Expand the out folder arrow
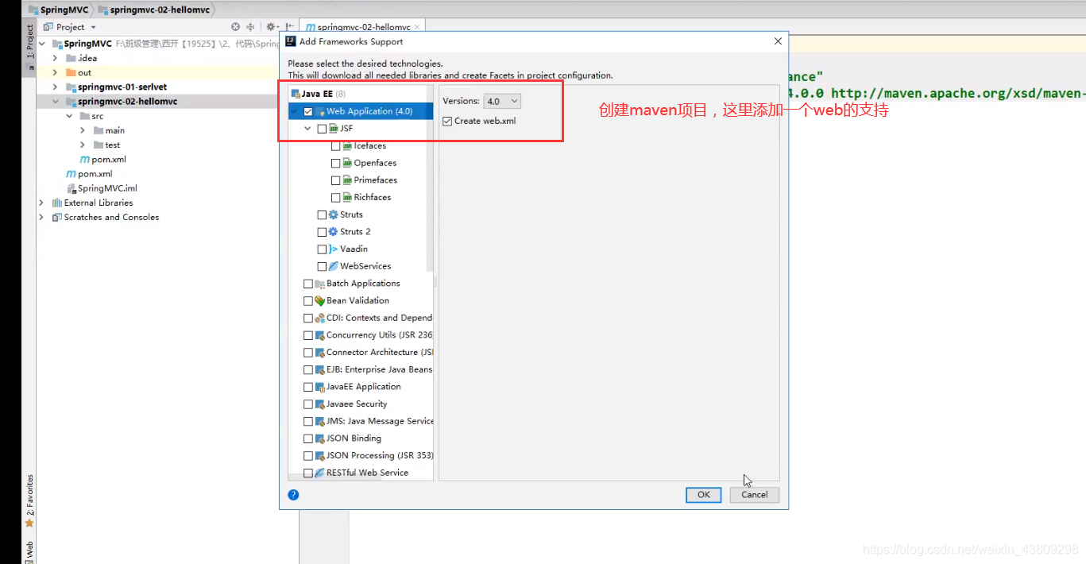This screenshot has width=1086, height=564. pyautogui.click(x=55, y=72)
